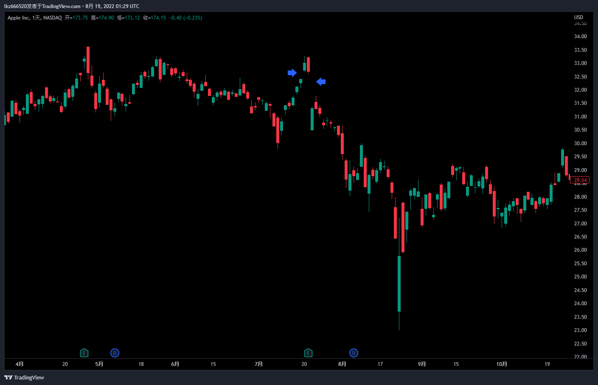Image resolution: width=598 pixels, height=385 pixels.
Task: Open the TradingView.com link in the header
Action: (x=61, y=6)
